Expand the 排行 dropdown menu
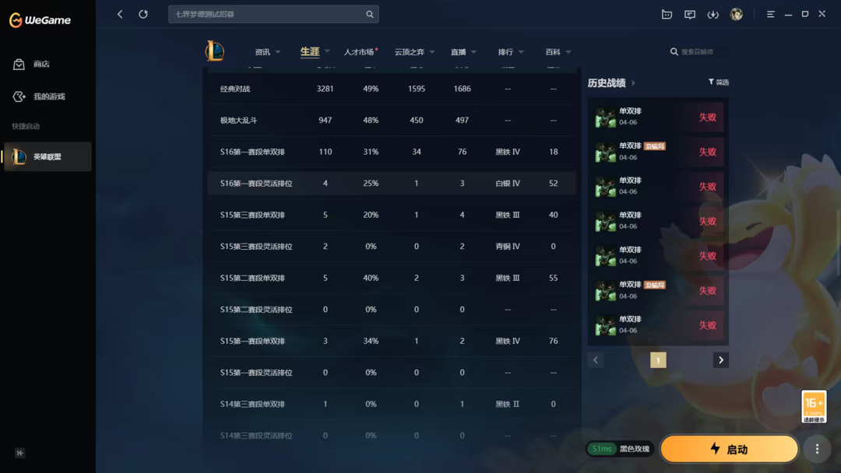Viewport: 841px width, 473px height. (511, 52)
